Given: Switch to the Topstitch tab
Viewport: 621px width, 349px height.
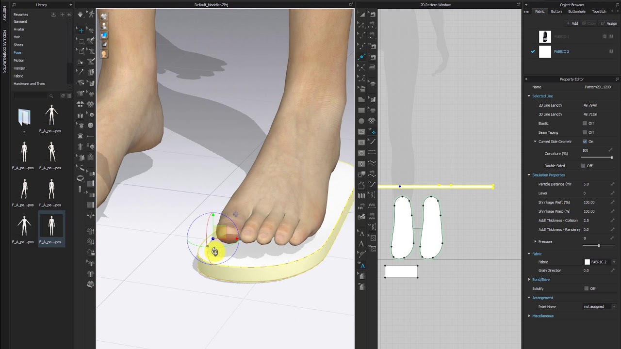Looking at the screenshot, I should [x=599, y=12].
